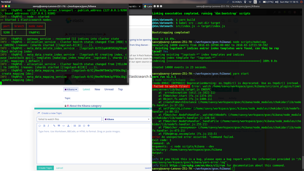Switch to the Latest topics tab
The height and width of the screenshot is (171, 304).
(86, 89)
